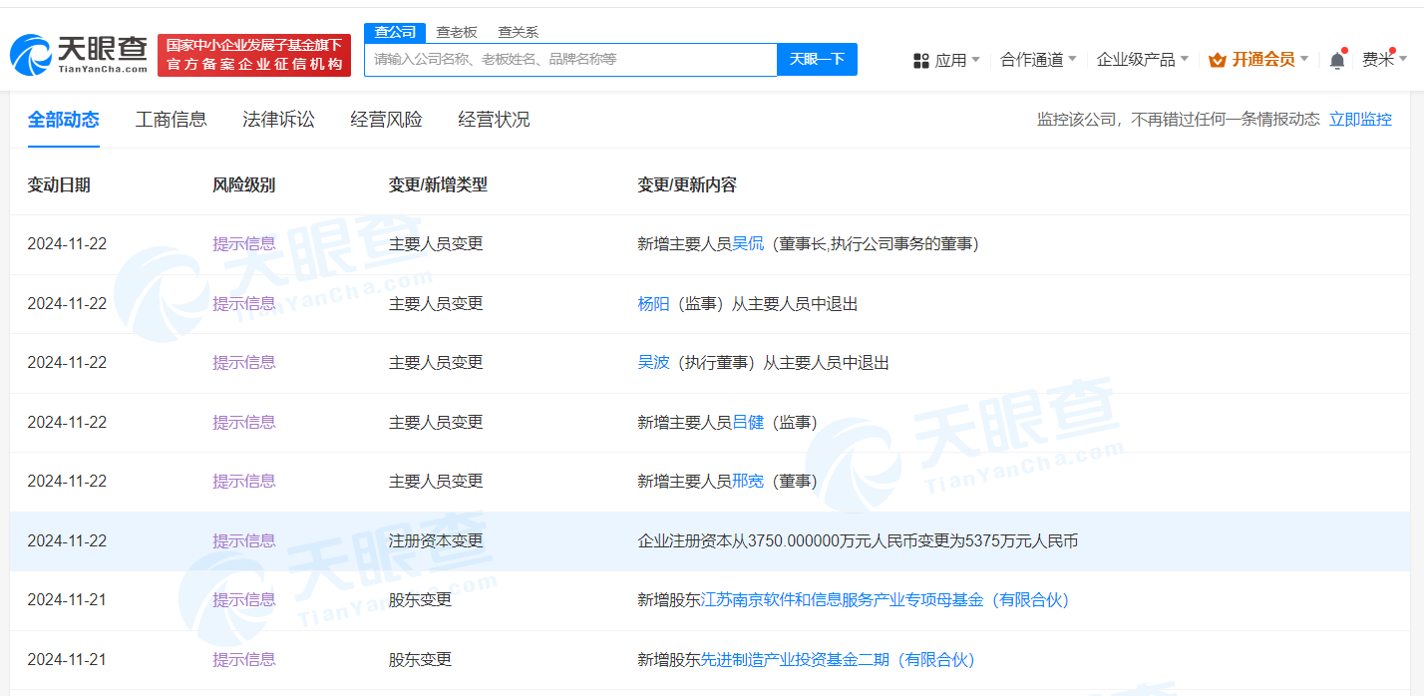Open the 吴侃 person link
This screenshot has width=1424, height=696.
748,244
